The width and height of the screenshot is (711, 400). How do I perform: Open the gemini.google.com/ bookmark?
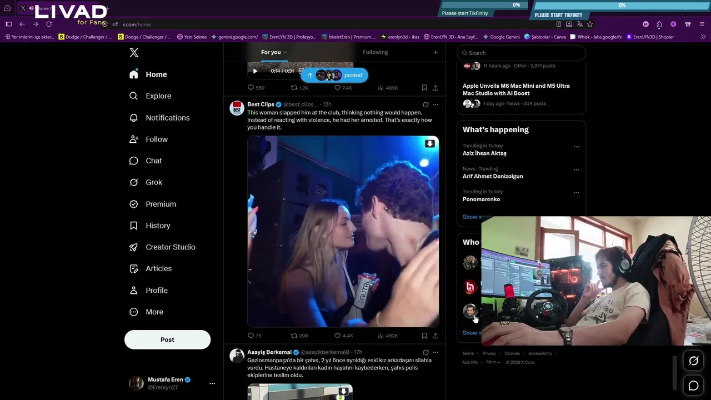[x=234, y=37]
